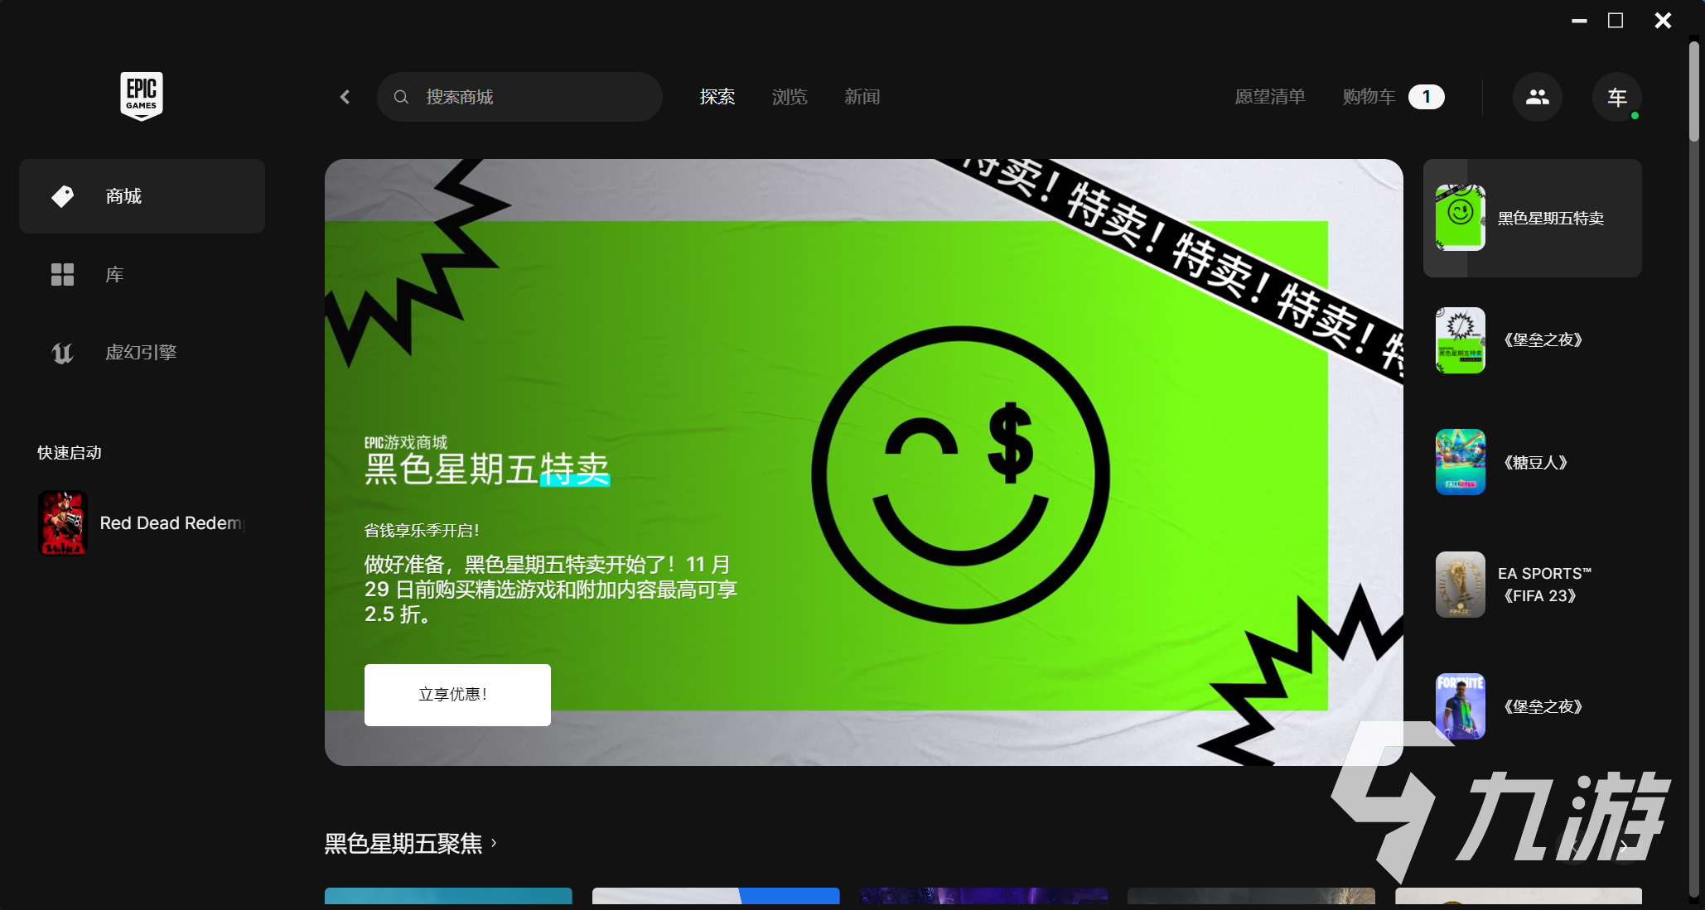Open the friends list icon
The height and width of the screenshot is (910, 1705).
click(1537, 97)
